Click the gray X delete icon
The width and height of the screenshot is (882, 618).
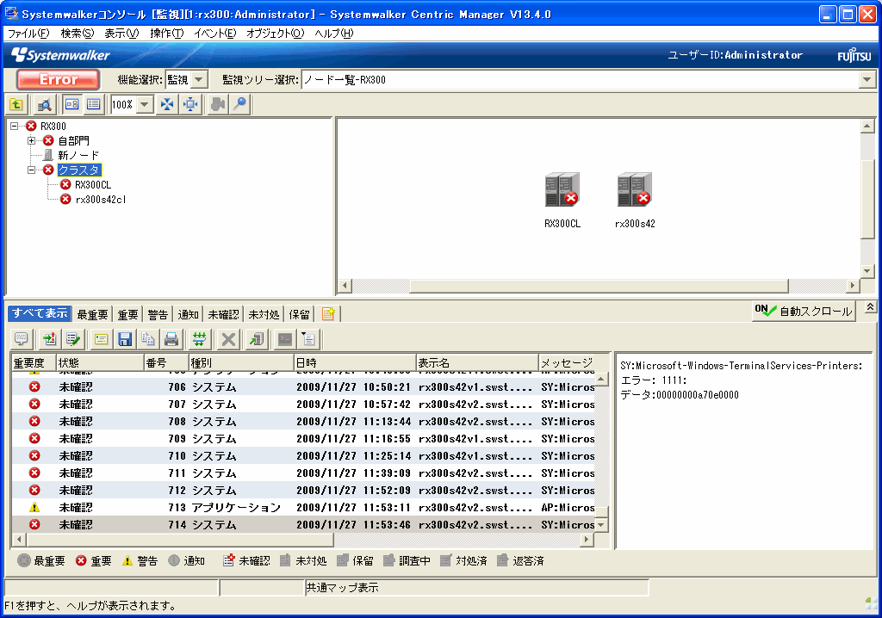228,339
